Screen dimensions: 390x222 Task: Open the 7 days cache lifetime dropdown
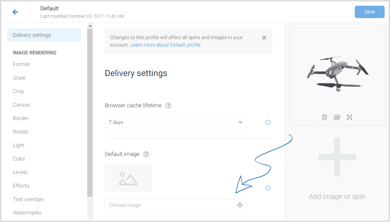(x=175, y=122)
